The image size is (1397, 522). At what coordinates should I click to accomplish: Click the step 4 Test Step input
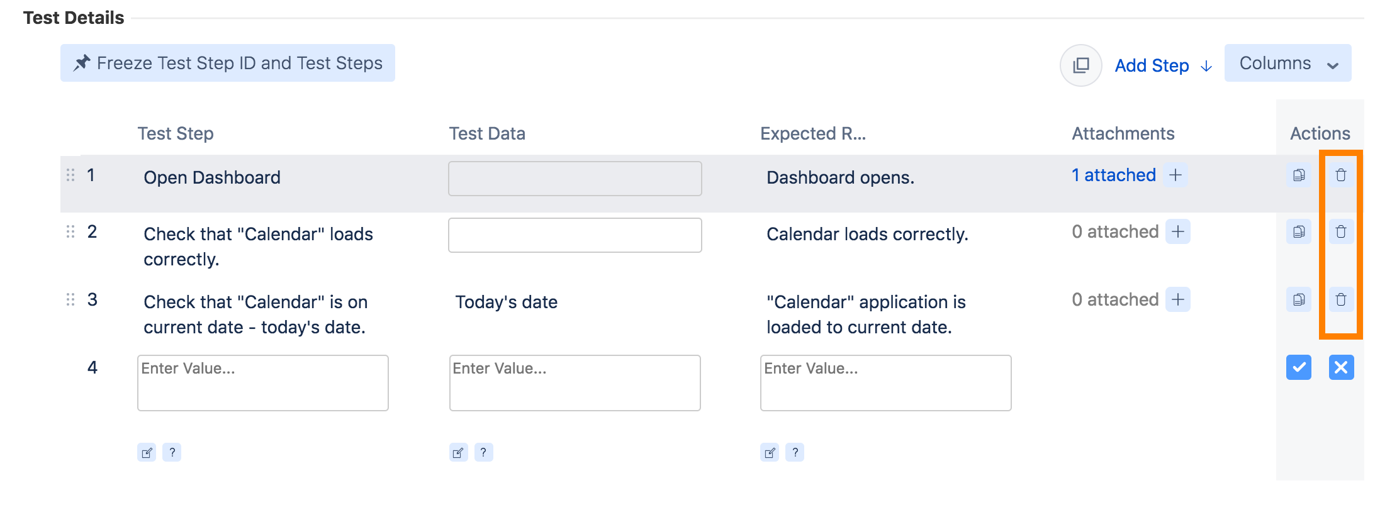pos(262,382)
